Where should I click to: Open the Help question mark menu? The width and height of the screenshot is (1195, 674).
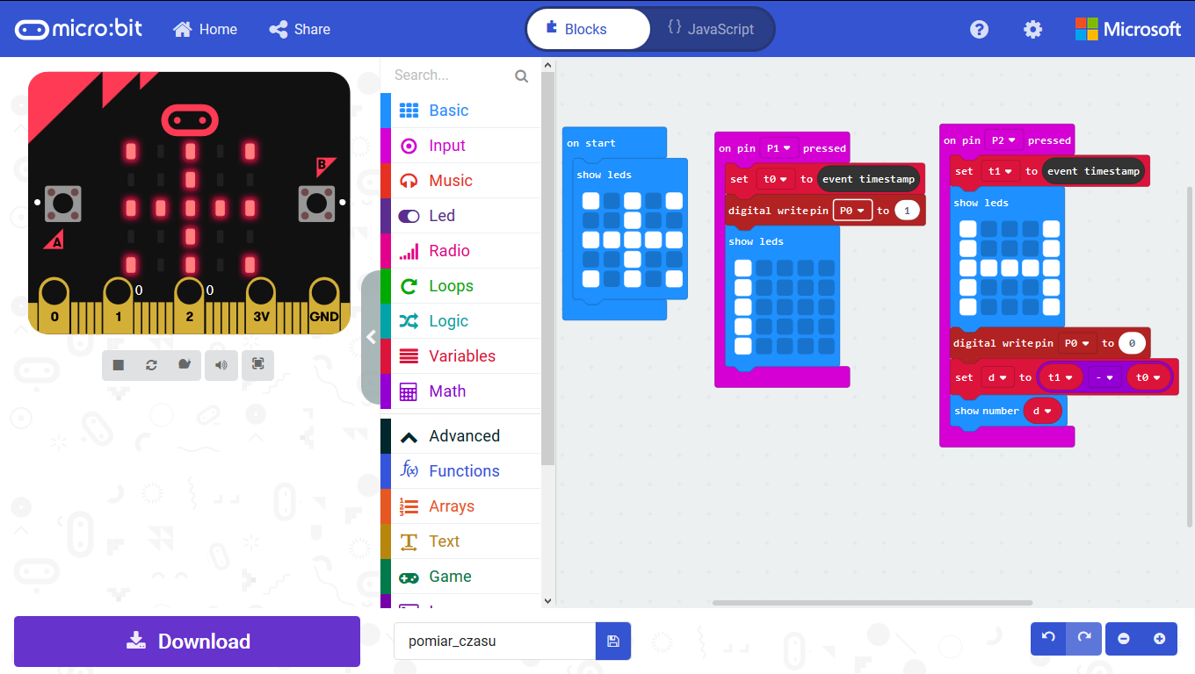coord(979,29)
